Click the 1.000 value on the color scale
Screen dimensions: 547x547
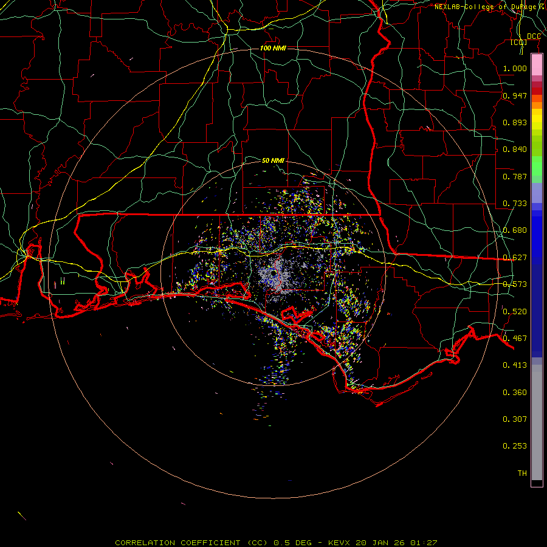click(515, 68)
